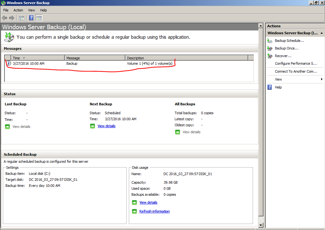This screenshot has width=325, height=230.
Task: Click the 39.98 GB capacity value
Action: 170,182
